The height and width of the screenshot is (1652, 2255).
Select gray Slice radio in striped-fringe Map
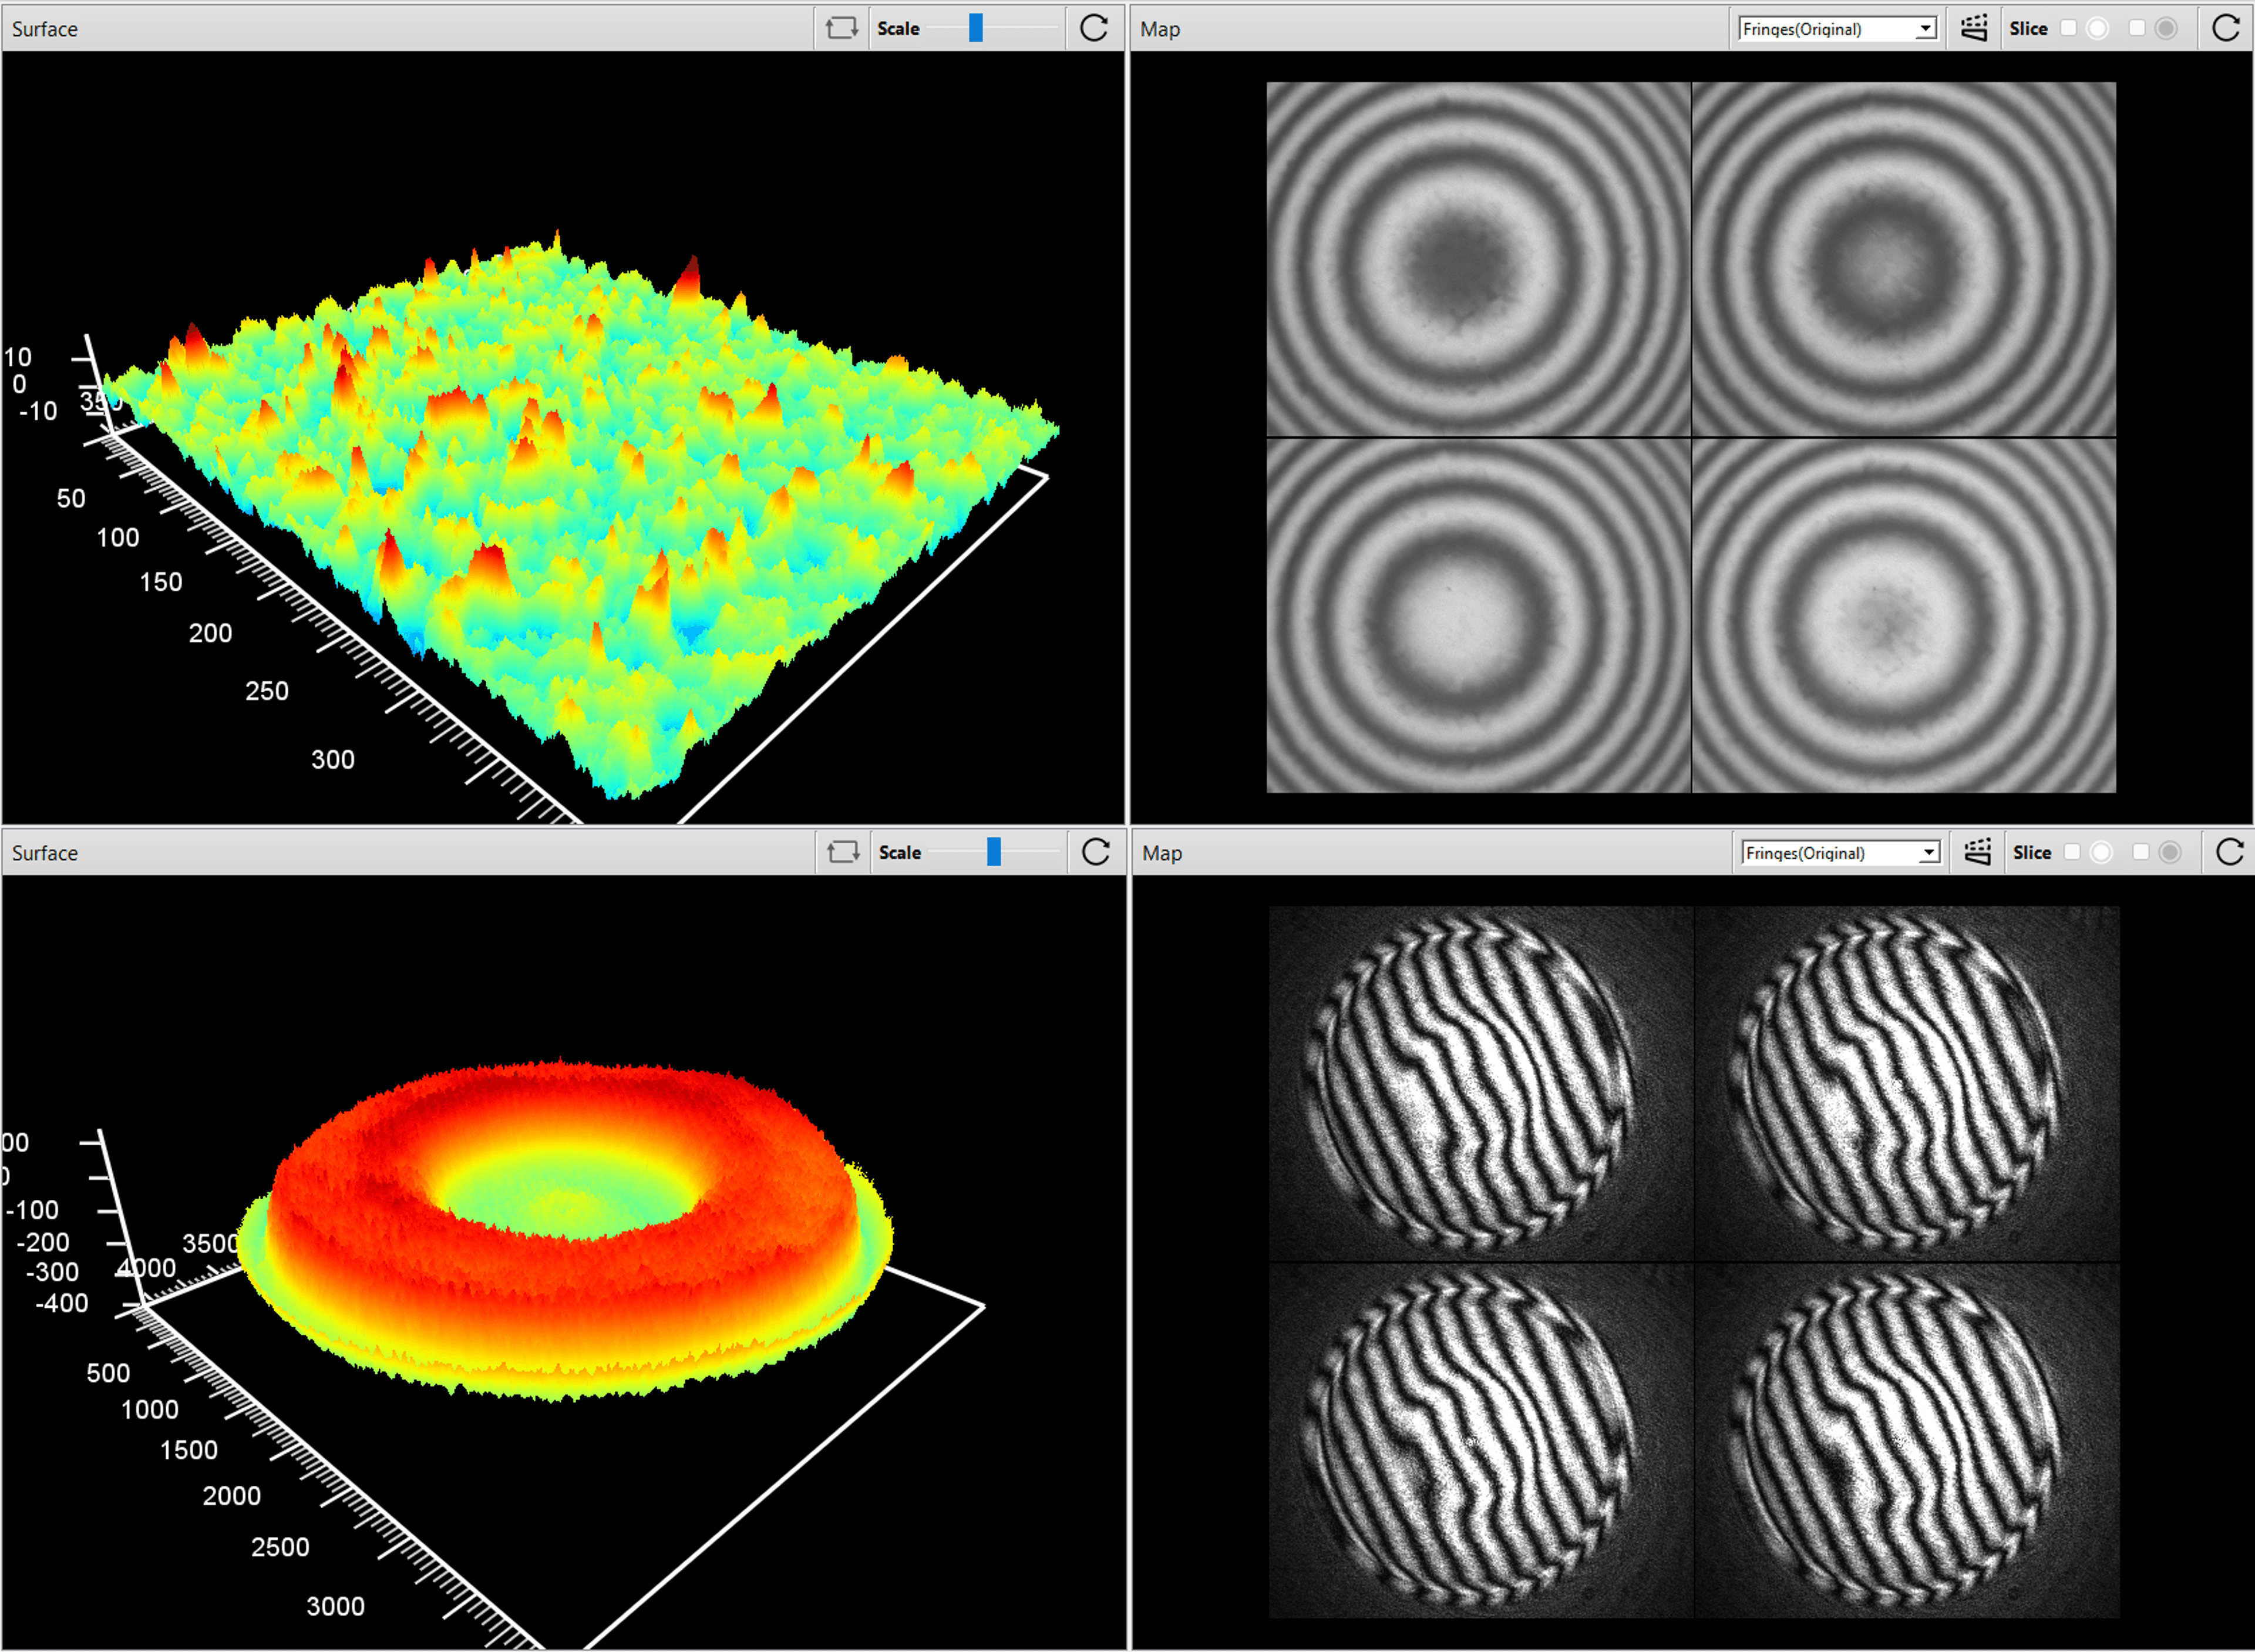click(x=2169, y=852)
